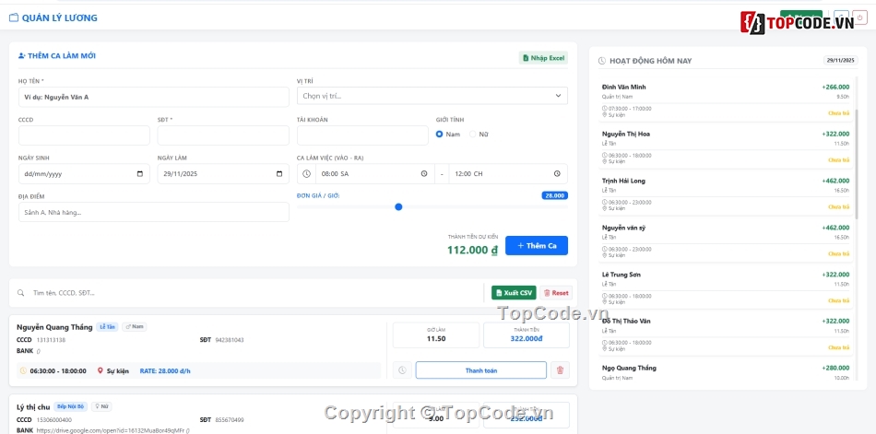Click clock icon beside Thanh toán button
Viewport: 876px width, 434px height.
[402, 370]
